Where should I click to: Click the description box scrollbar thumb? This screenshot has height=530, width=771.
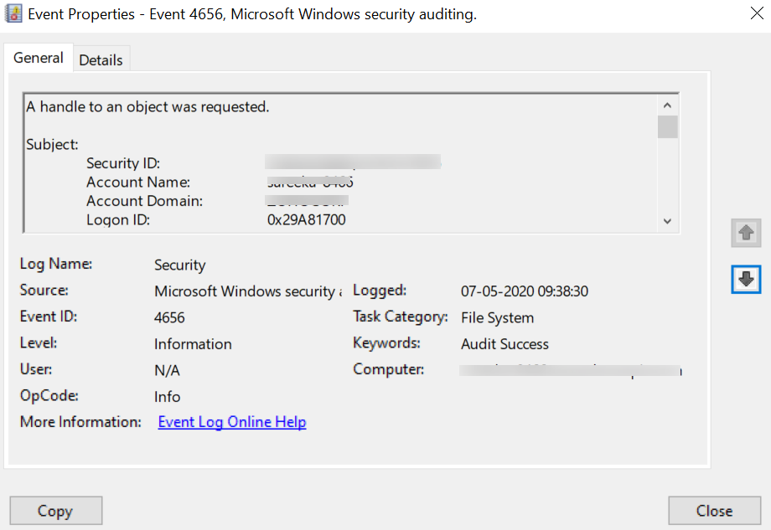667,126
